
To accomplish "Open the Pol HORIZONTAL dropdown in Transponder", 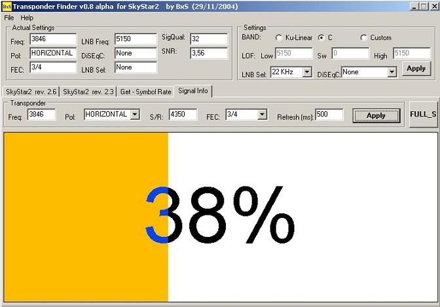I will coord(135,115).
